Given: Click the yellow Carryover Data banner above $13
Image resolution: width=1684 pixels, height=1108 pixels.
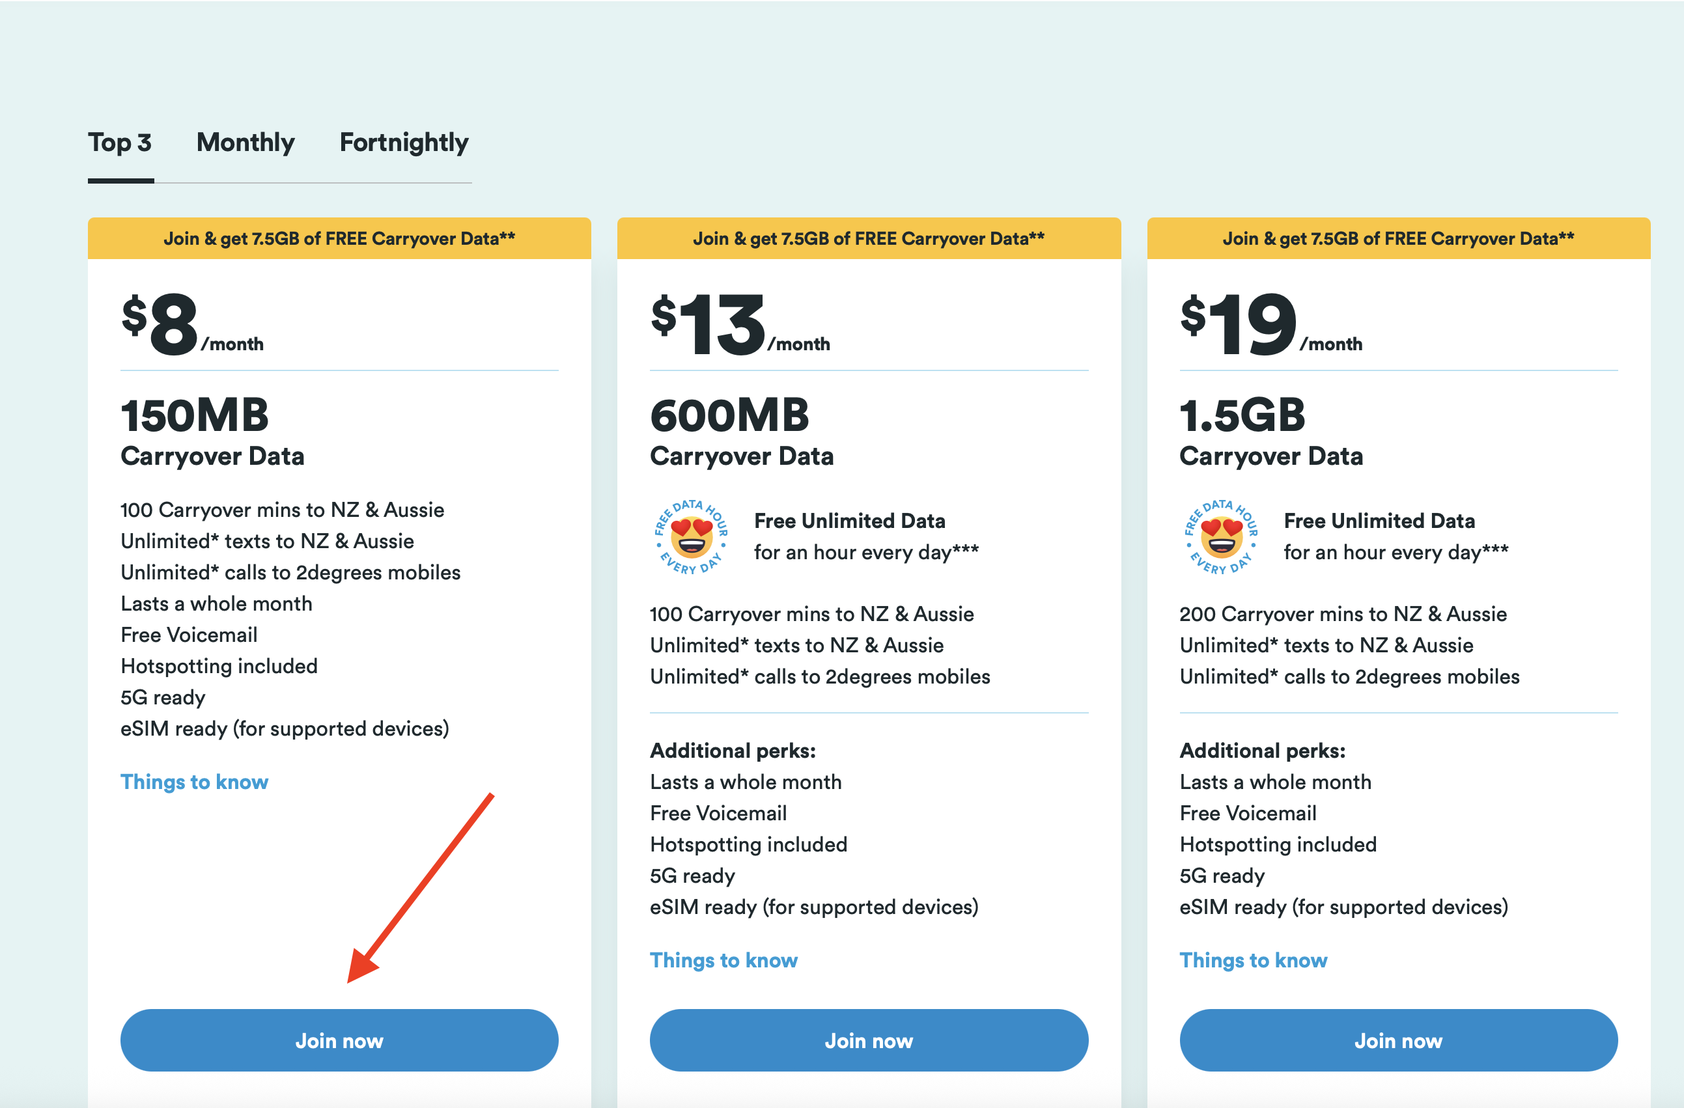Looking at the screenshot, I should coord(868,238).
